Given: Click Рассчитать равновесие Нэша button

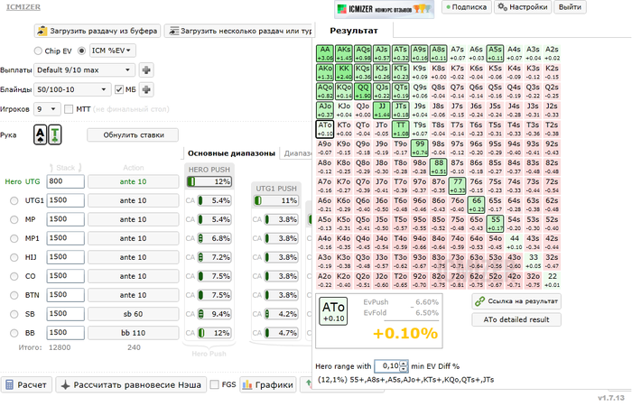Looking at the screenshot, I should pos(131,385).
